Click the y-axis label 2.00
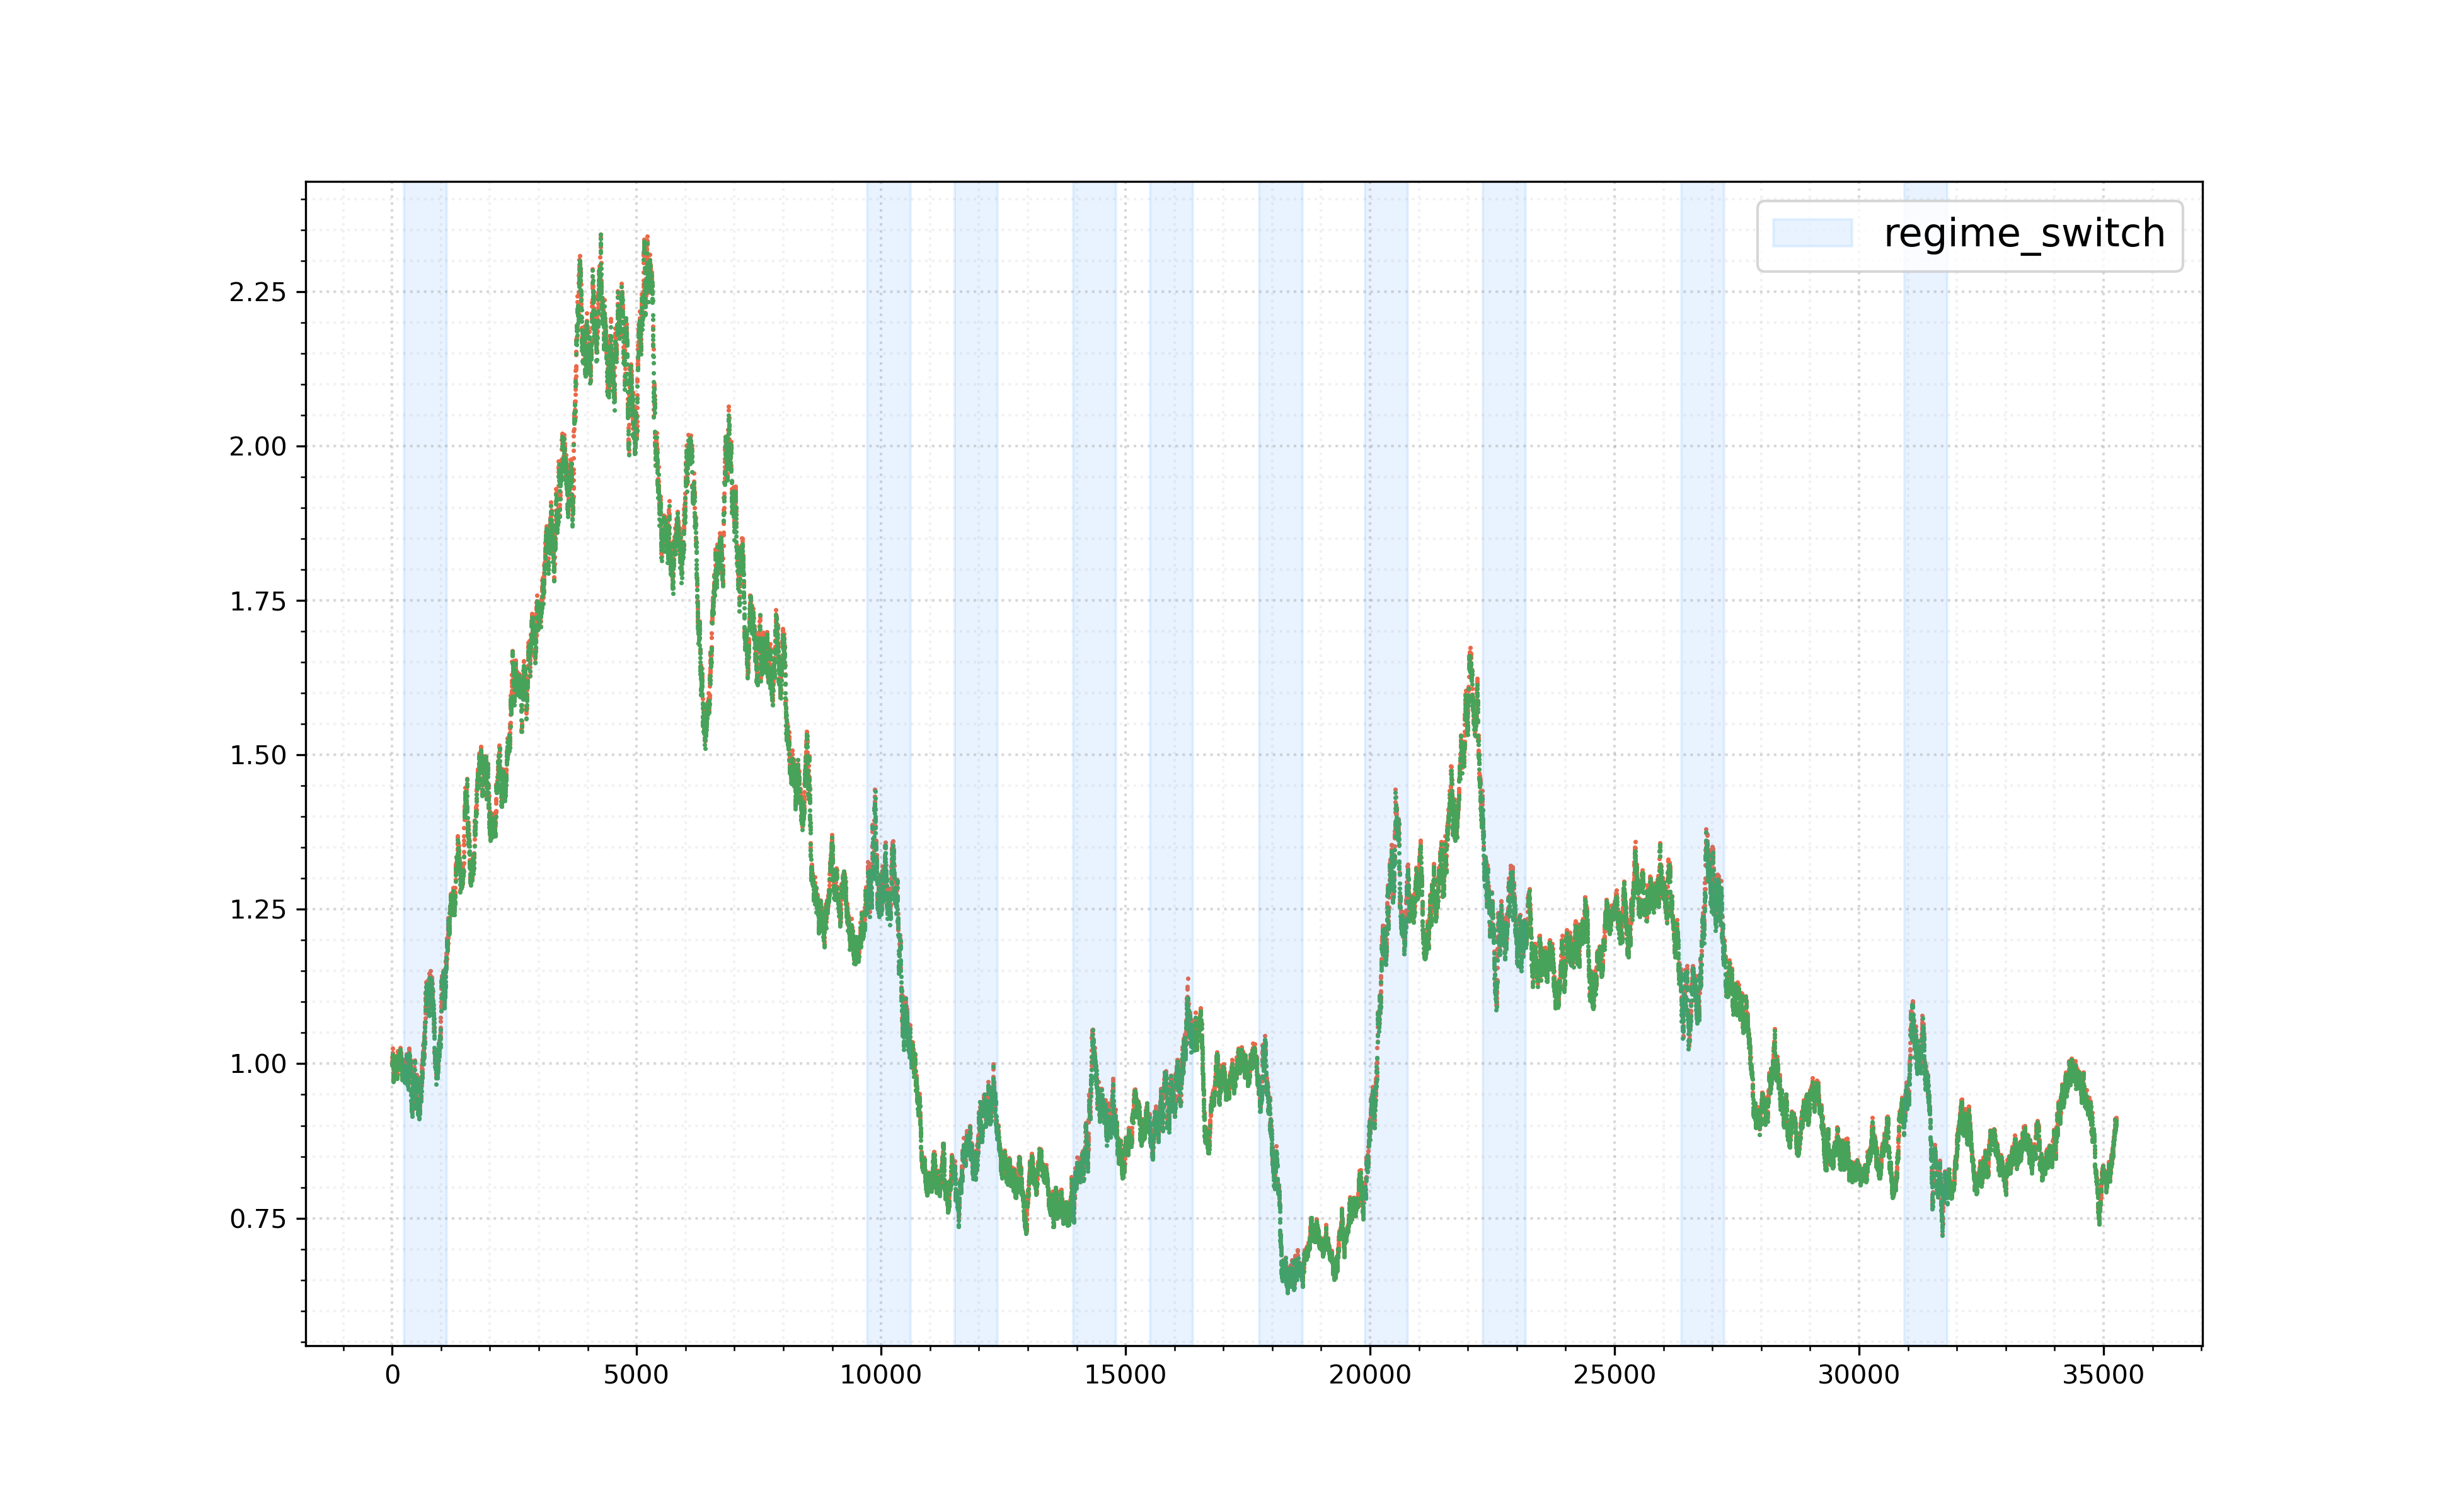Image resolution: width=2447 pixels, height=1512 pixels. point(258,447)
